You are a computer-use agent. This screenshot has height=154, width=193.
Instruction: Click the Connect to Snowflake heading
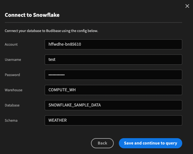32,15
